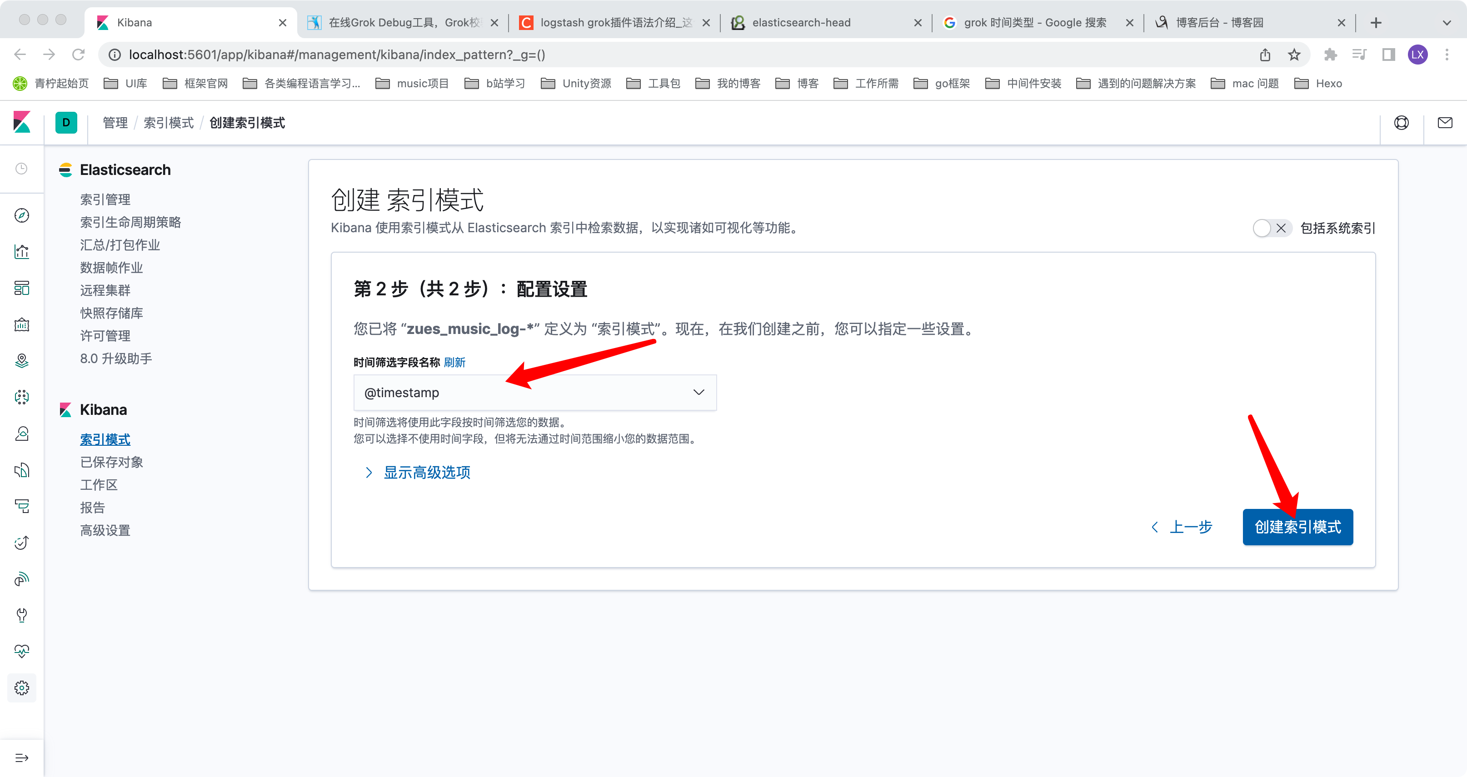Click the 创建索引模式 button

coord(1298,527)
